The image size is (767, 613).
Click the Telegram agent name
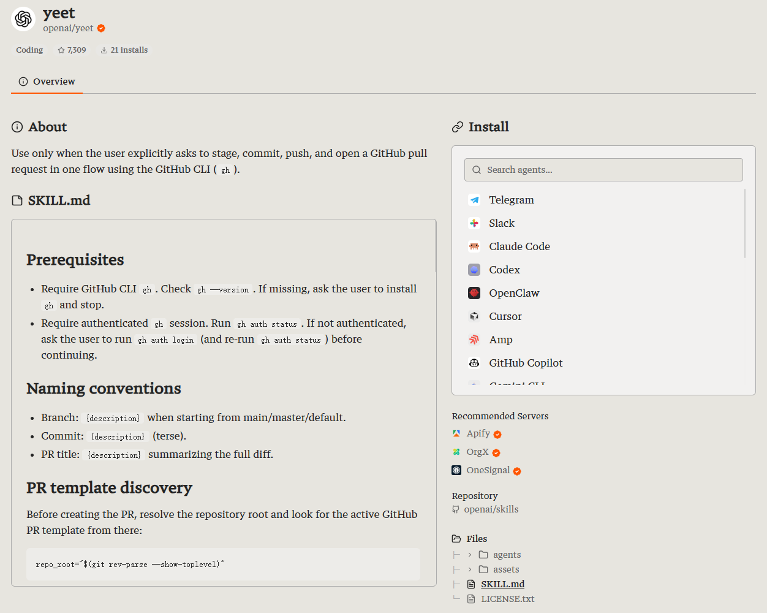[x=512, y=200]
